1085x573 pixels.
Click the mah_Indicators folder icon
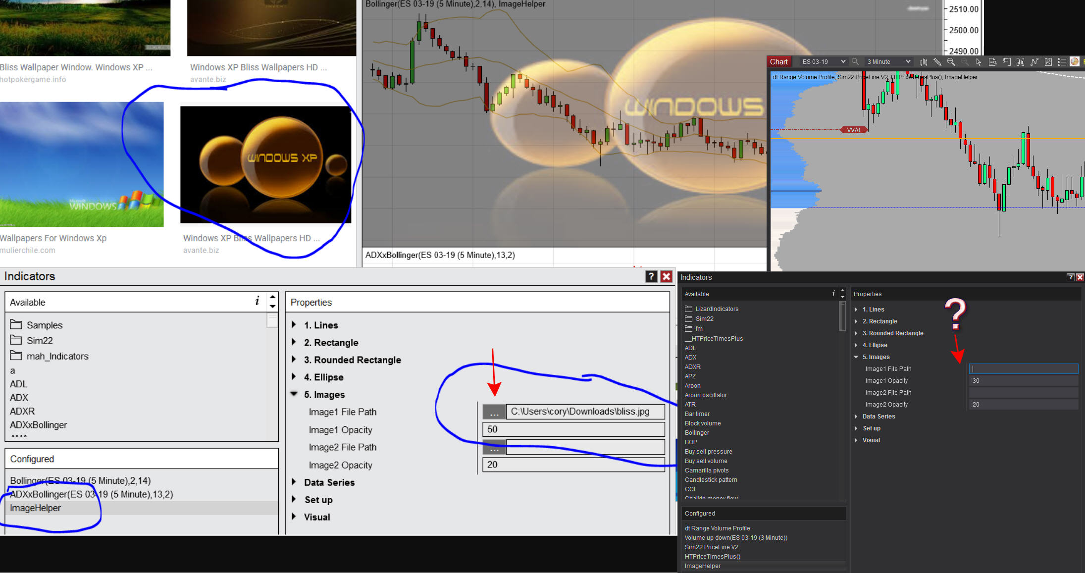coord(16,356)
